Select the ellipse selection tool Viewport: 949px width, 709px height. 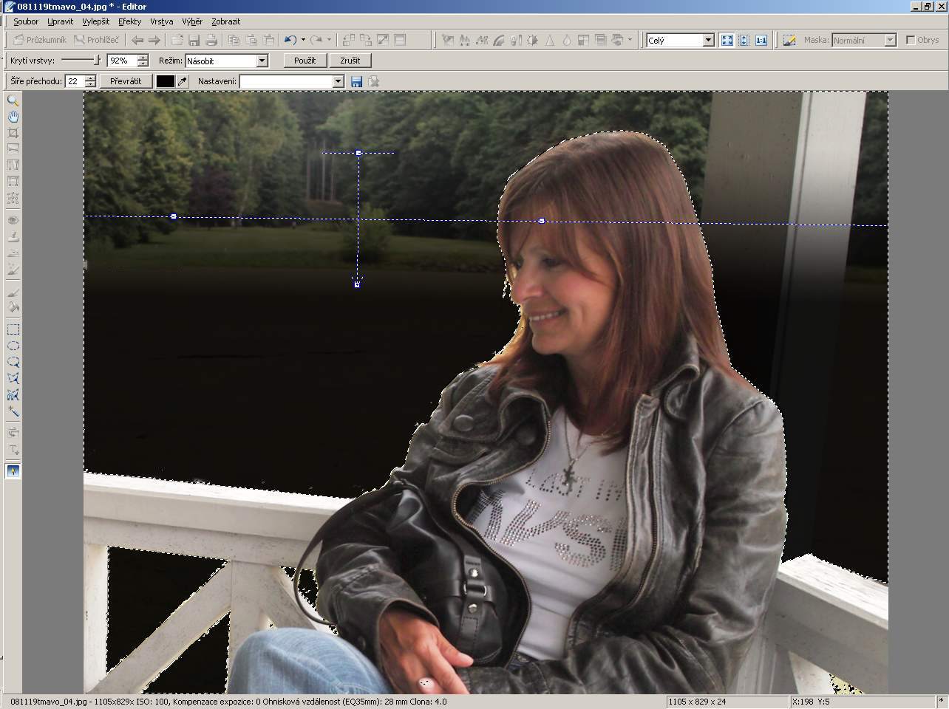[x=13, y=346]
